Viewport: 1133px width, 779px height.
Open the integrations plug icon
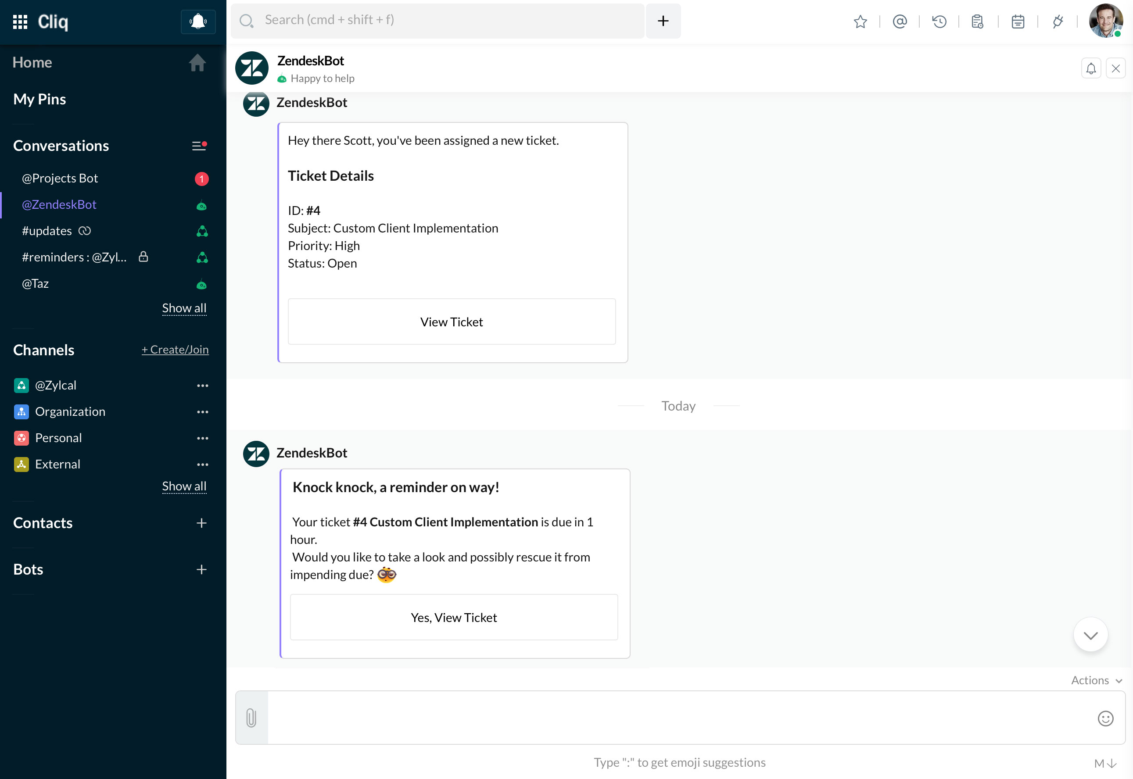(1058, 21)
